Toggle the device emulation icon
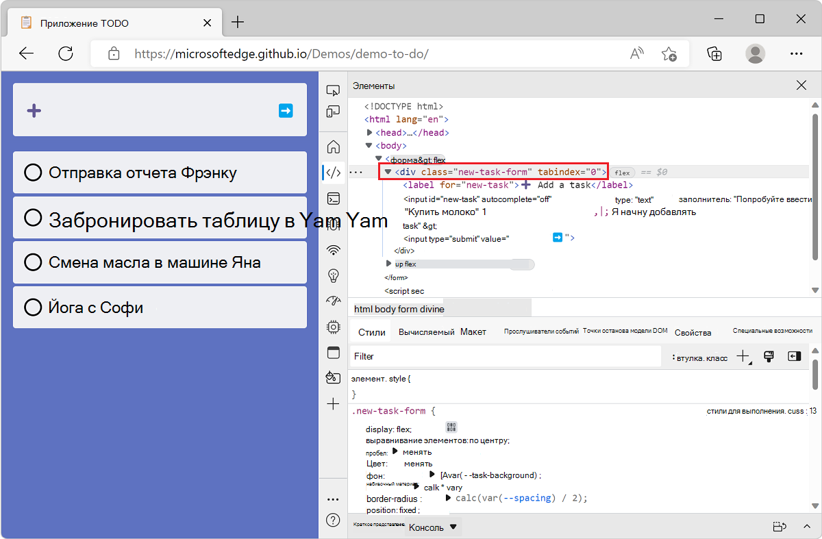This screenshot has width=822, height=539. click(333, 111)
